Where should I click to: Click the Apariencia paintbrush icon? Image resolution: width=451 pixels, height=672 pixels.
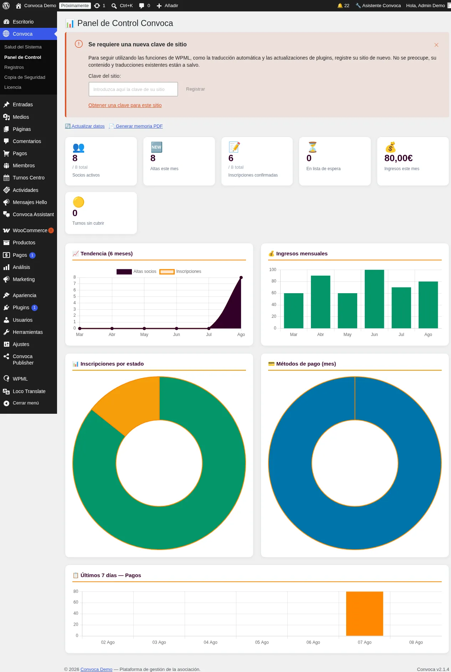coord(6,295)
